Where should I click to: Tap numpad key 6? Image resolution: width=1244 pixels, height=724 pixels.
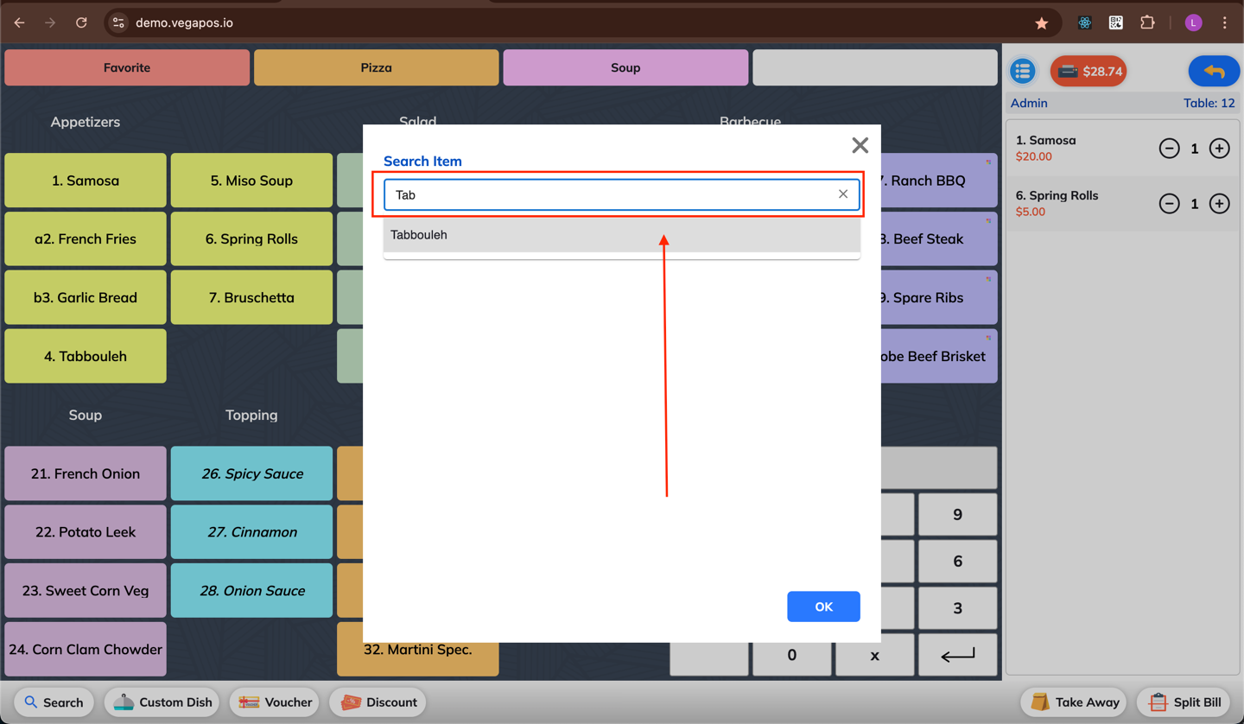[x=957, y=561]
